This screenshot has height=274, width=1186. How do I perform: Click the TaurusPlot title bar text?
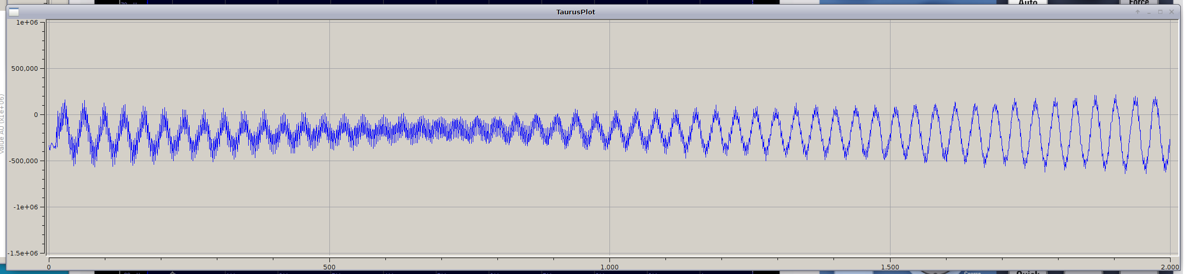(x=576, y=12)
